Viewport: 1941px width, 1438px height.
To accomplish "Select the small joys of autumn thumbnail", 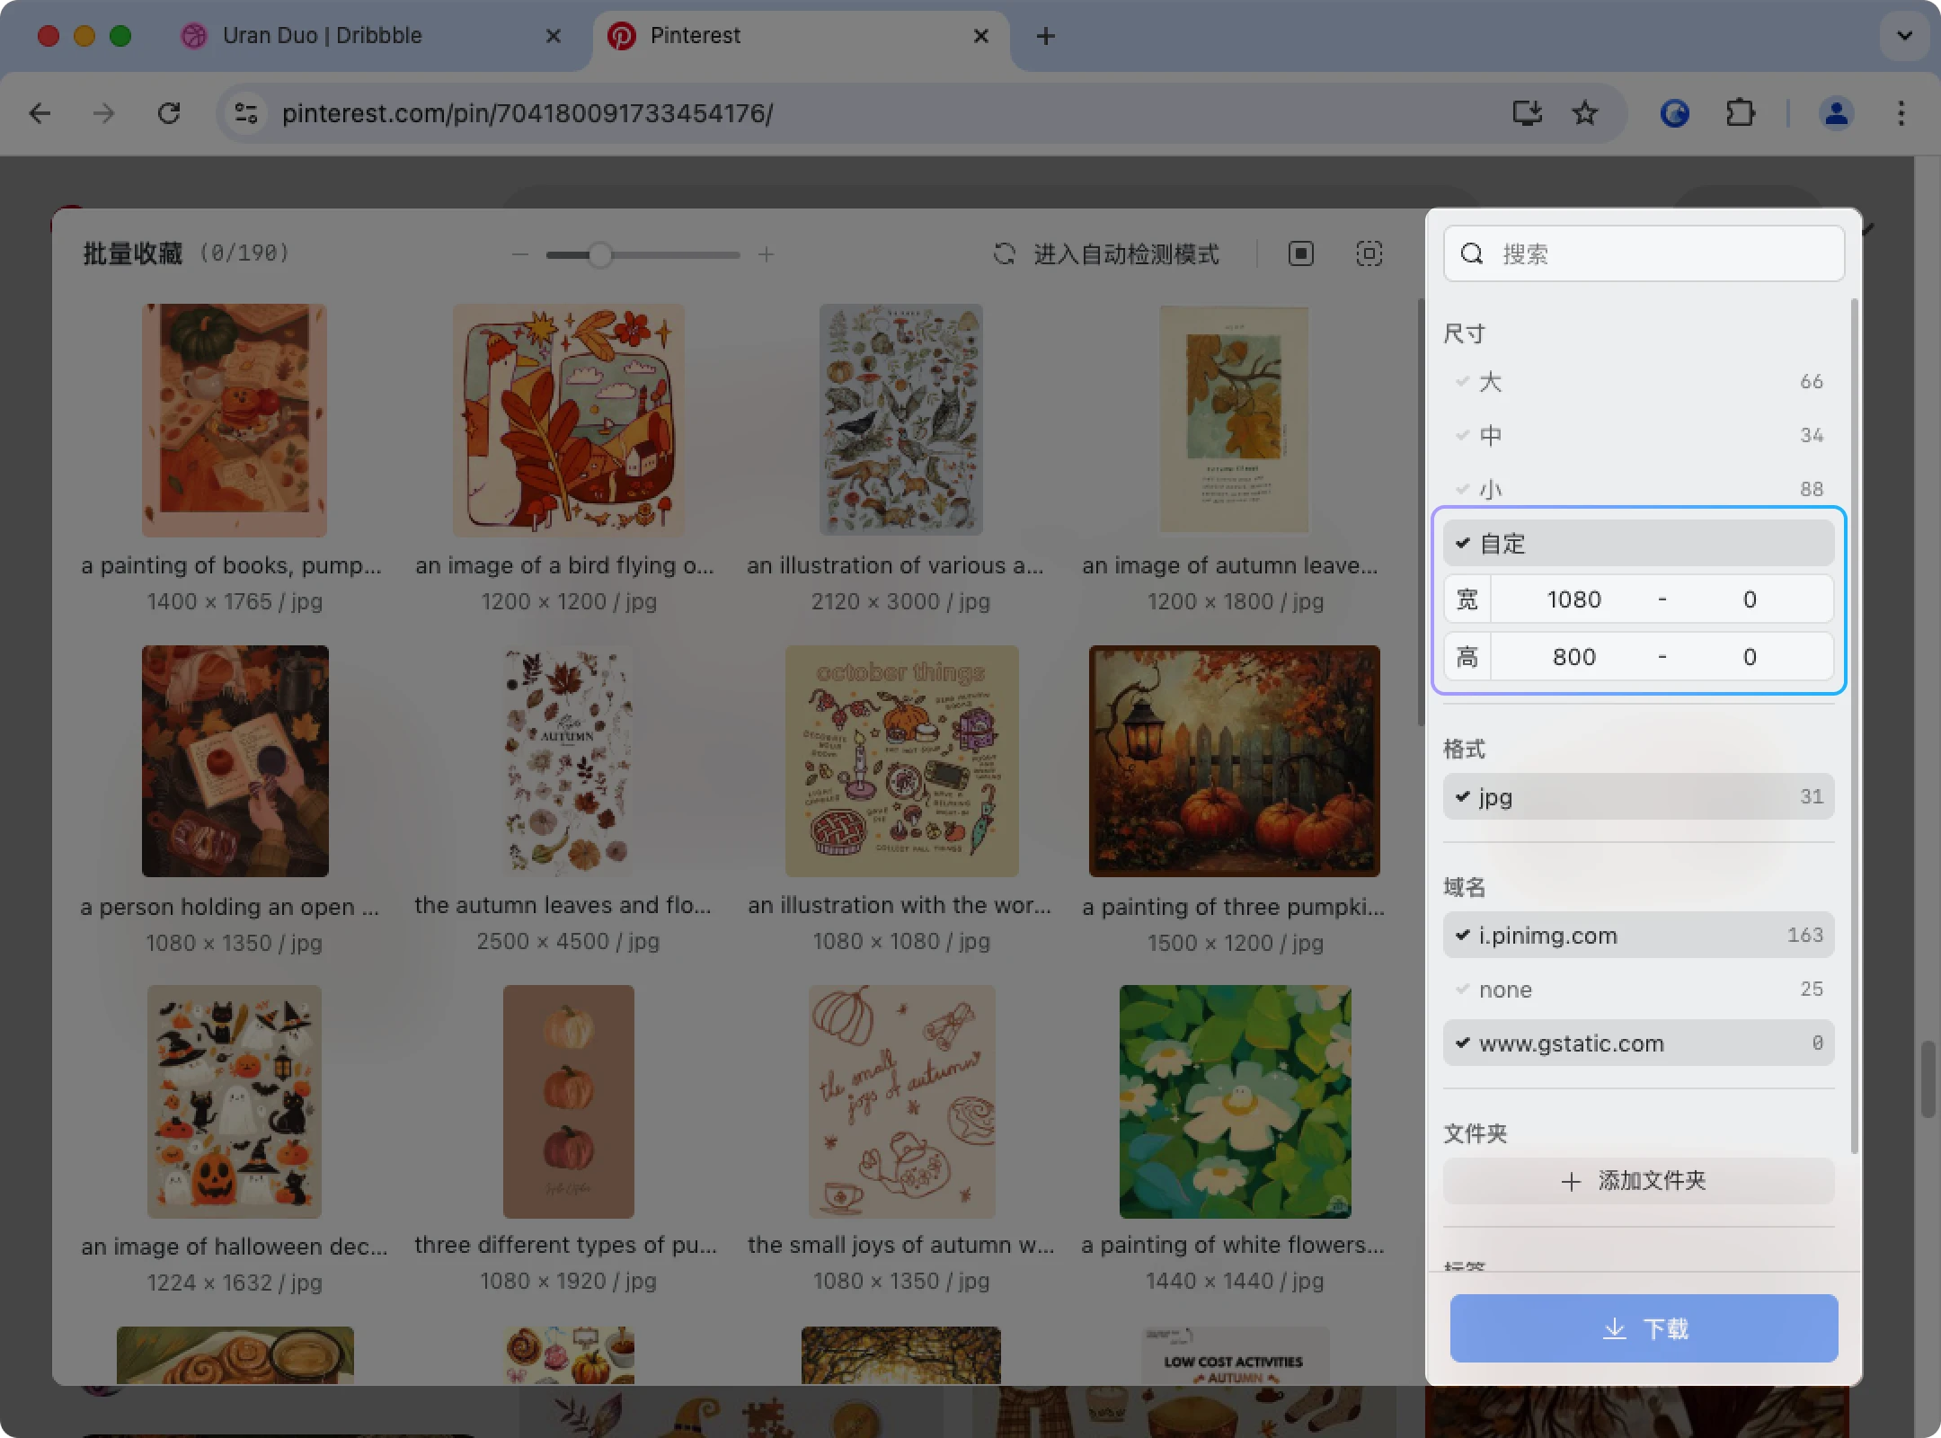I will [901, 1102].
